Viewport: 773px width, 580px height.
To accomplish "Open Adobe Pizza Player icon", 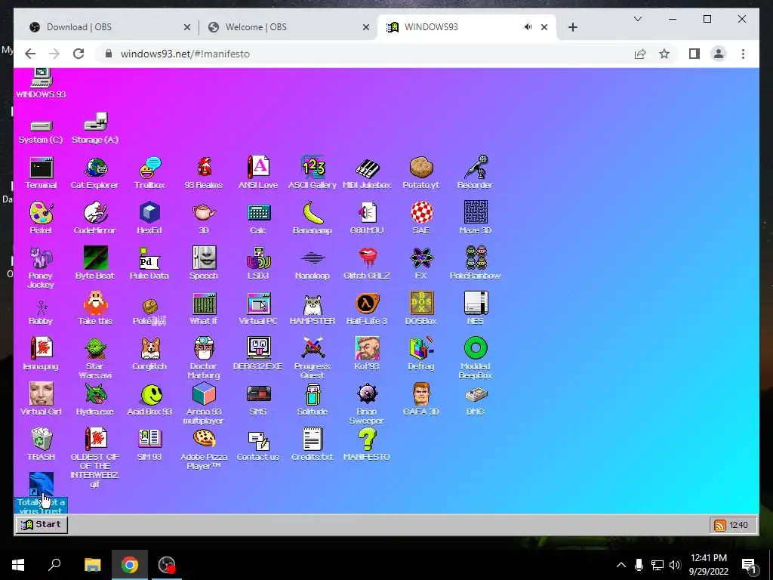I will (x=204, y=449).
